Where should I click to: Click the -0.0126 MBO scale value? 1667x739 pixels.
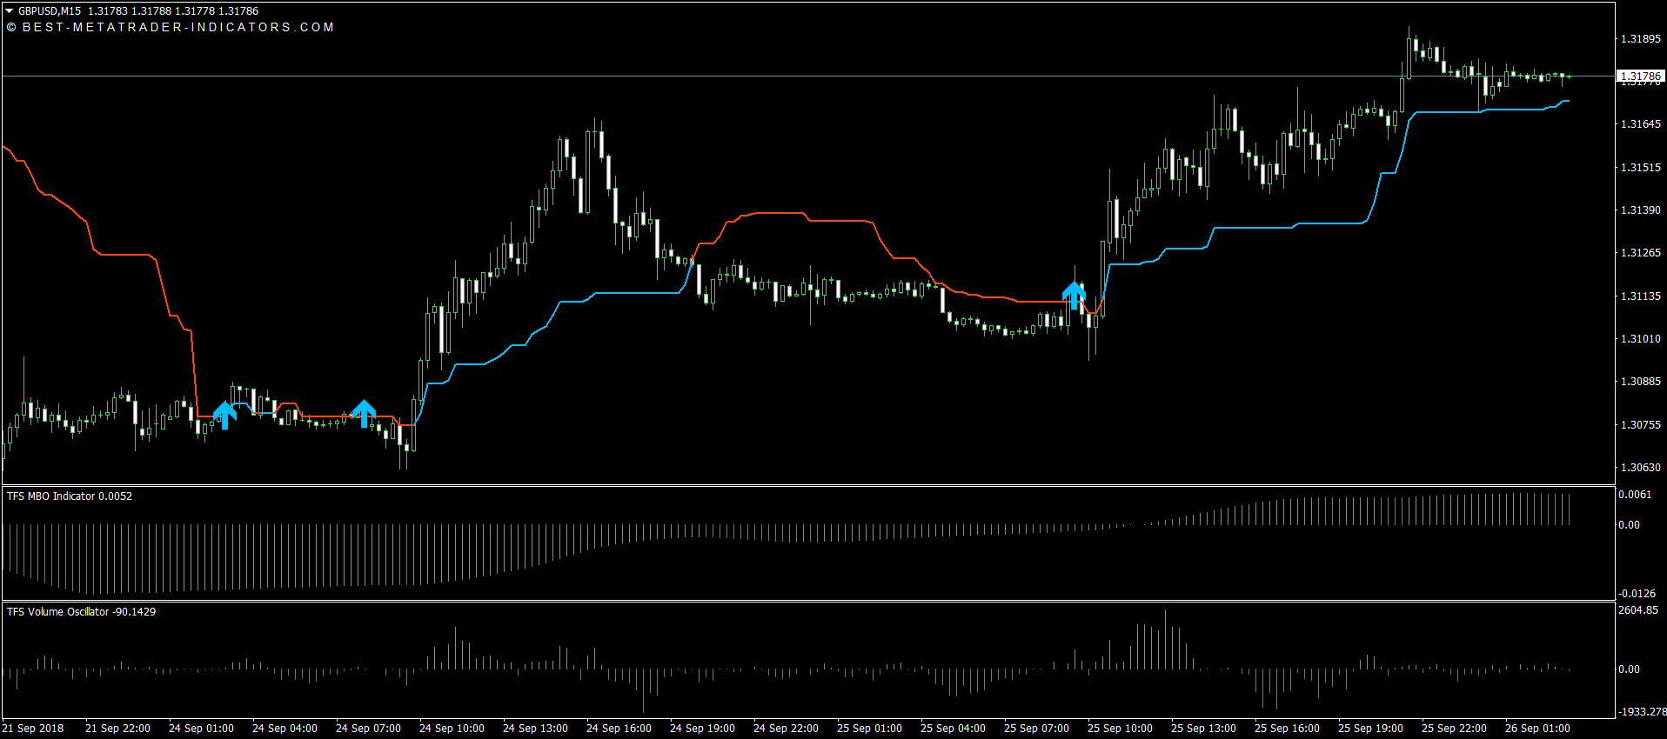[1637, 594]
